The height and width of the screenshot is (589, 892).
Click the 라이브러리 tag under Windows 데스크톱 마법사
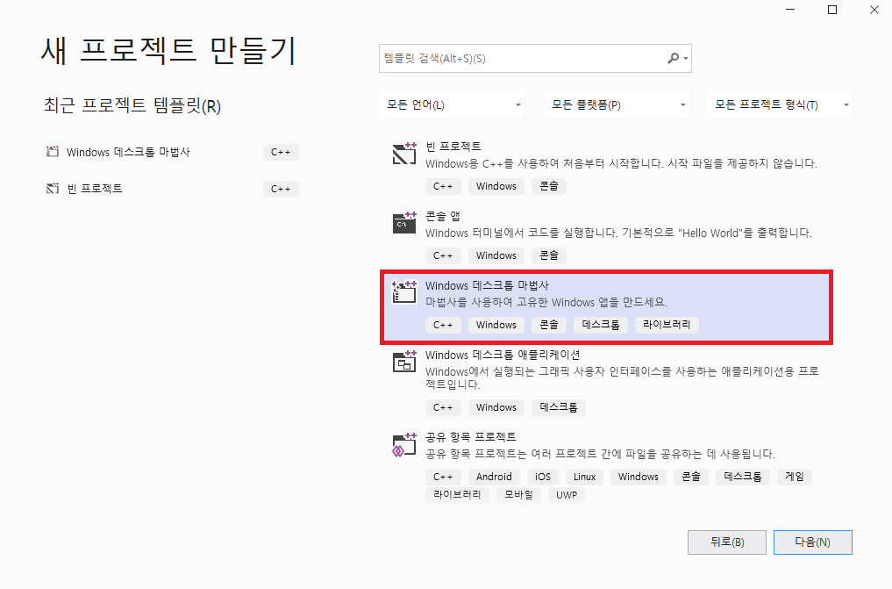[x=667, y=325]
